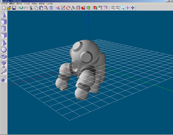The image size is (173, 135).
Task: Open the 表示 (View) menu
Action: [x=19, y=4]
